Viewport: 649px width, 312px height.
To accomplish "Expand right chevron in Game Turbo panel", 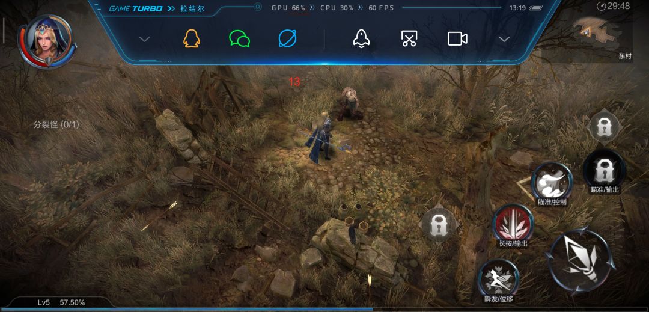I will (504, 39).
